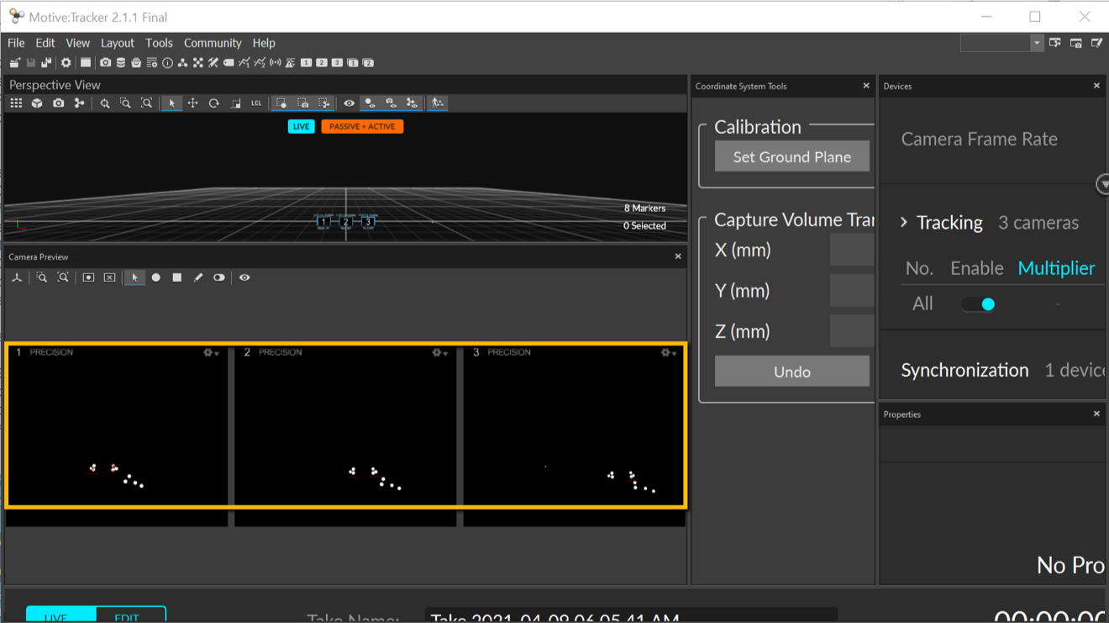Click the Undo button

(791, 372)
